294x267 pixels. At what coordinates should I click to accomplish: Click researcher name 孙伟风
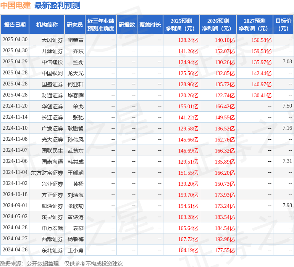tap(75, 139)
